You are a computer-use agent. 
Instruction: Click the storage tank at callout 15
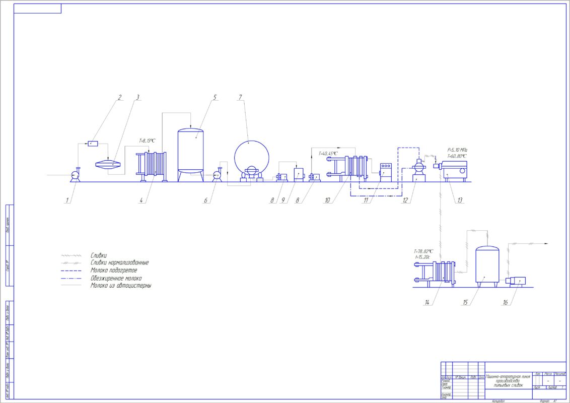coord(487,266)
